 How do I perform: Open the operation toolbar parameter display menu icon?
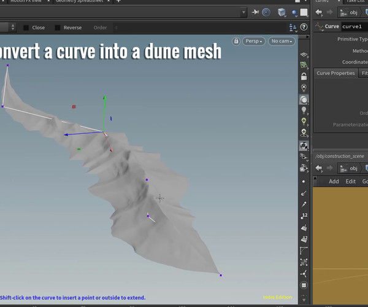coord(293,28)
